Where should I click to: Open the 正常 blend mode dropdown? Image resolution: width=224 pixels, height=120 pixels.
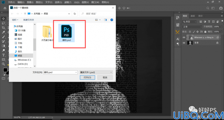click(192, 27)
